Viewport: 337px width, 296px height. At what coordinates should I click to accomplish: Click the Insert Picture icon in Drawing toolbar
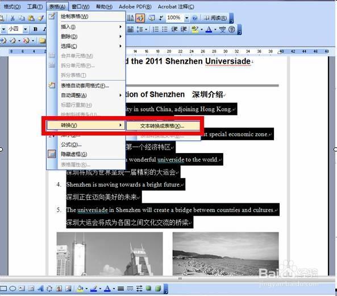pos(68,289)
